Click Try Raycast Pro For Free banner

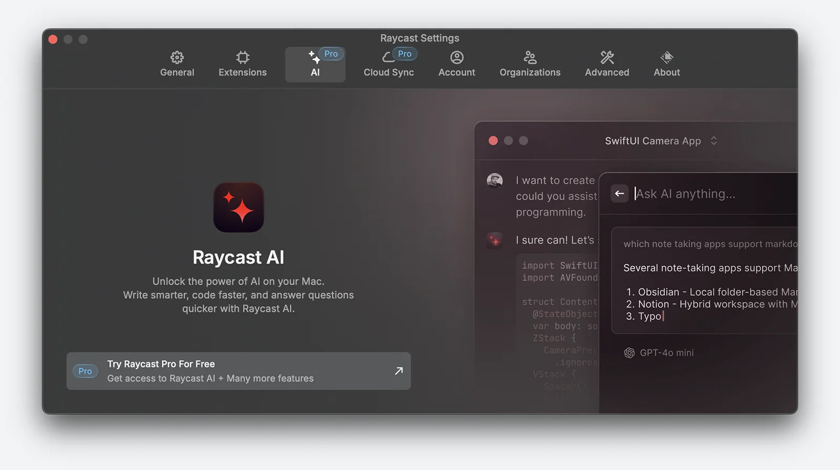tap(238, 371)
